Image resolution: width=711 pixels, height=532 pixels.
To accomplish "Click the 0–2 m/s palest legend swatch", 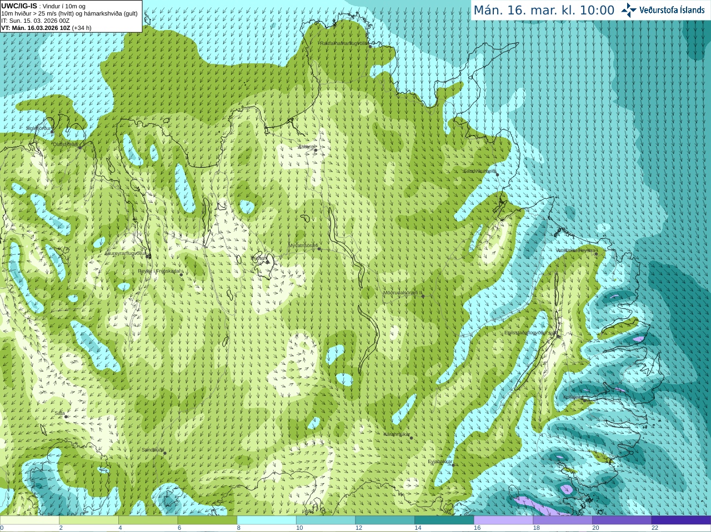I will (29, 520).
